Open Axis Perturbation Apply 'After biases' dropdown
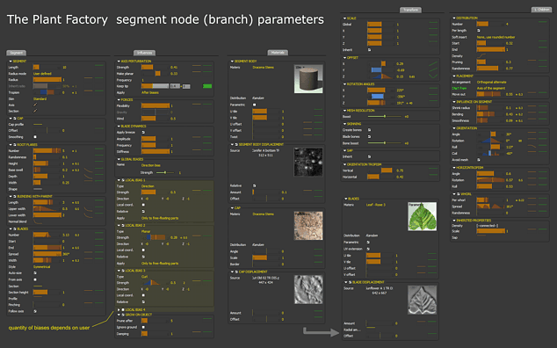The image size is (557, 348). [x=150, y=92]
